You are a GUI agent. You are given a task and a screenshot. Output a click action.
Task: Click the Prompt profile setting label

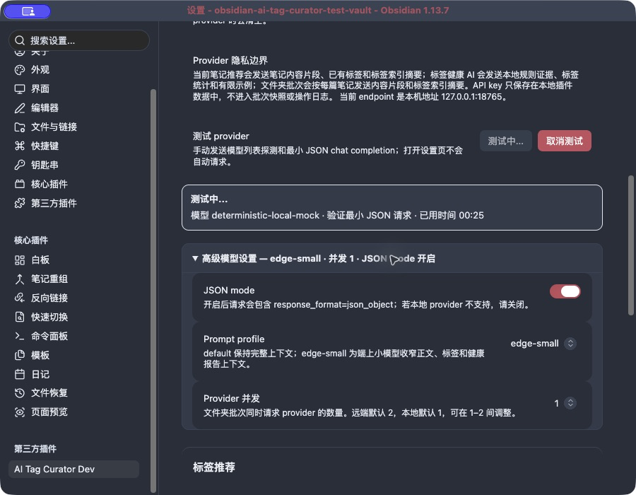point(234,339)
